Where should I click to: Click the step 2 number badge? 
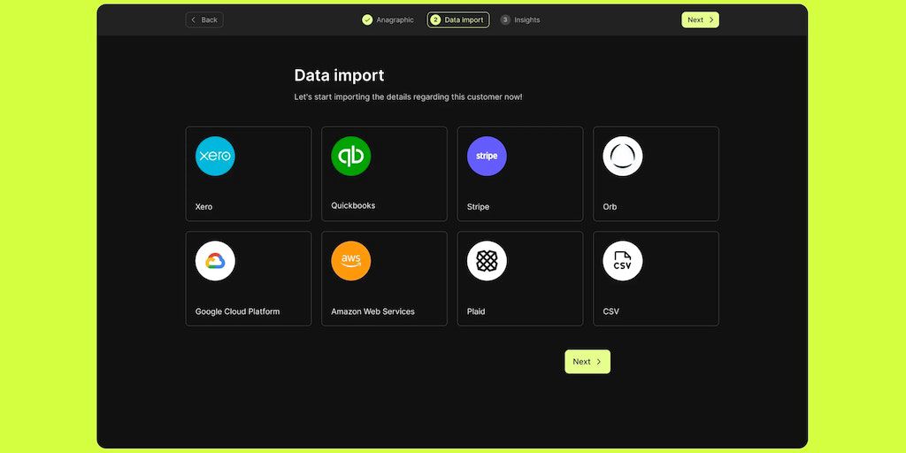[x=435, y=19]
